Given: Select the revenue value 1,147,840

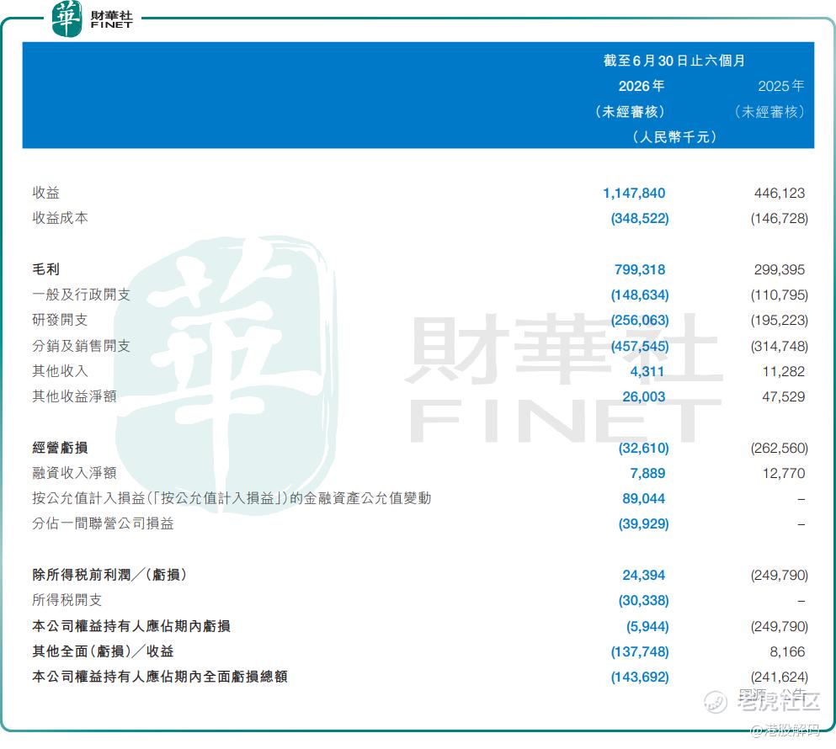Looking at the screenshot, I should [x=634, y=193].
